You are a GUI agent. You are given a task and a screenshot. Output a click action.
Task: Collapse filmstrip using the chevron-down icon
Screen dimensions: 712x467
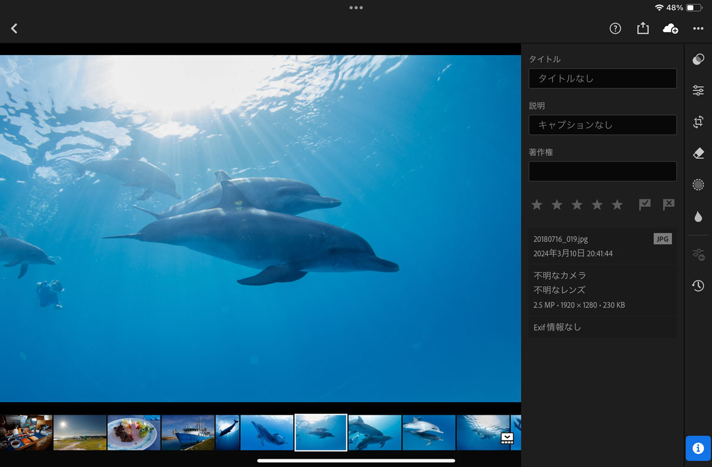(x=507, y=438)
